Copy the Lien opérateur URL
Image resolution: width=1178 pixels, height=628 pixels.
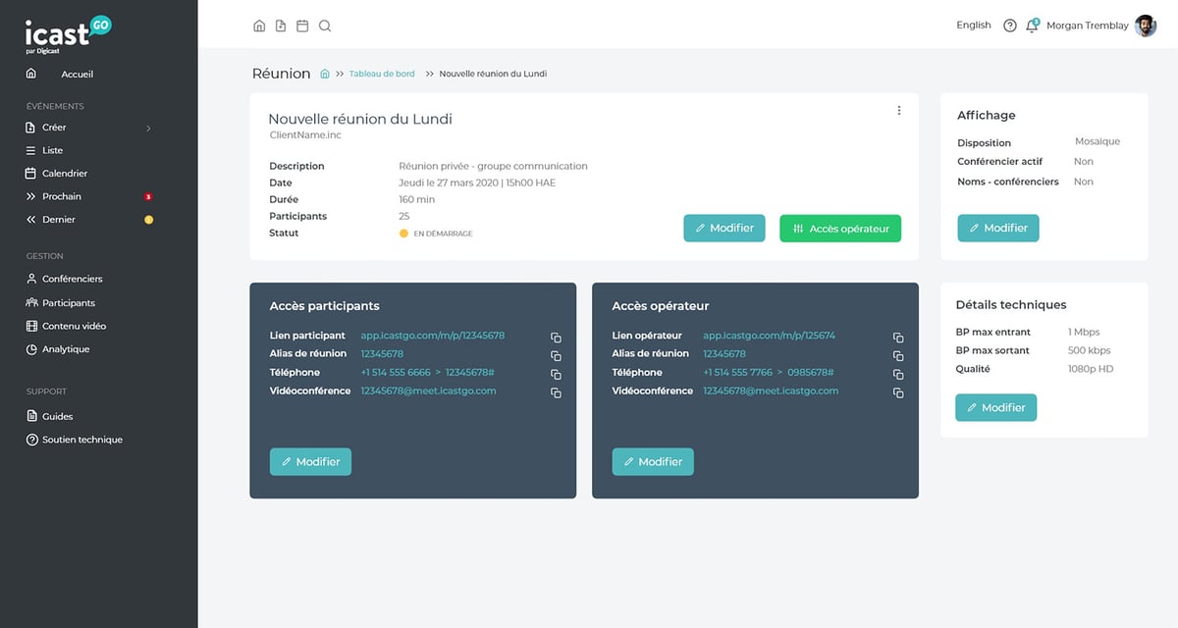(898, 337)
